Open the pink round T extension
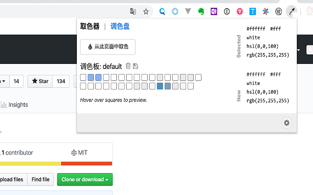The image size is (313, 195). click(x=240, y=11)
